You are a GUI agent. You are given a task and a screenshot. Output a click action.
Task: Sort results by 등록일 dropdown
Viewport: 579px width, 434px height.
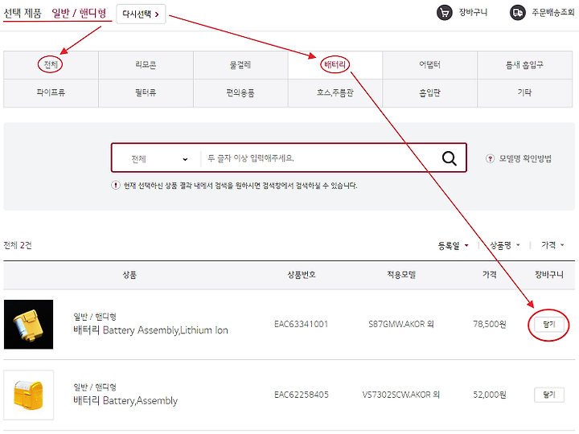click(x=453, y=245)
